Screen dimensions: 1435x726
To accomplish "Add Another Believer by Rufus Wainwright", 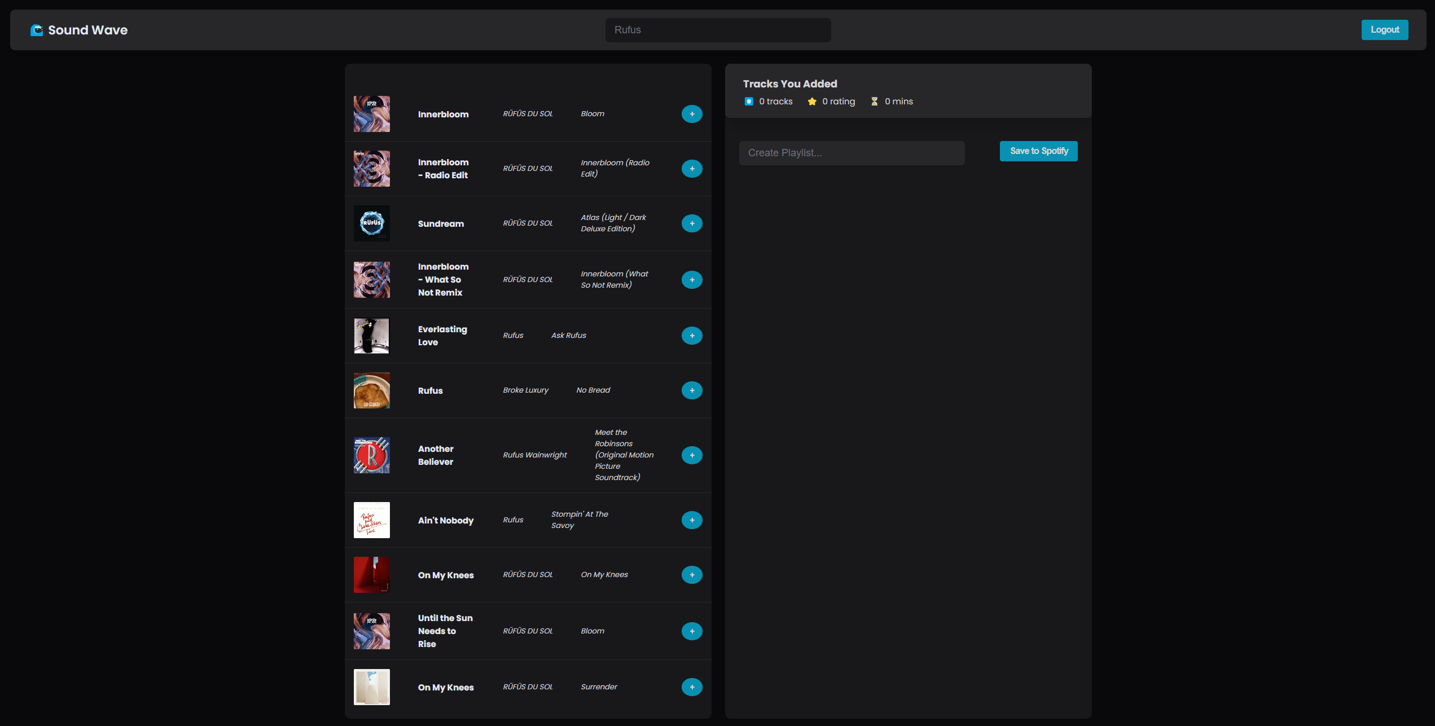I will coord(692,455).
